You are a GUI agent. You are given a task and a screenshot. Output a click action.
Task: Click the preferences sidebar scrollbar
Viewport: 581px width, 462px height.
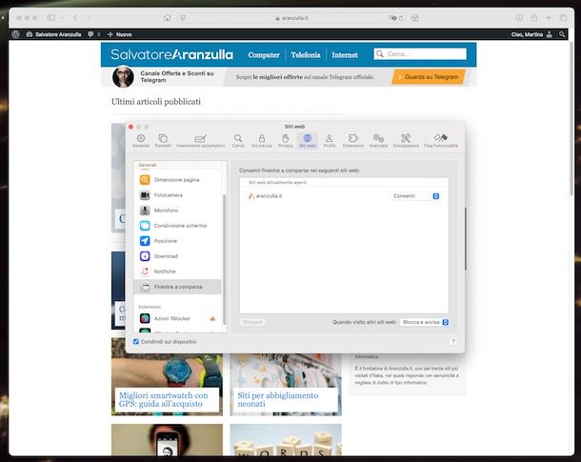[x=224, y=259]
